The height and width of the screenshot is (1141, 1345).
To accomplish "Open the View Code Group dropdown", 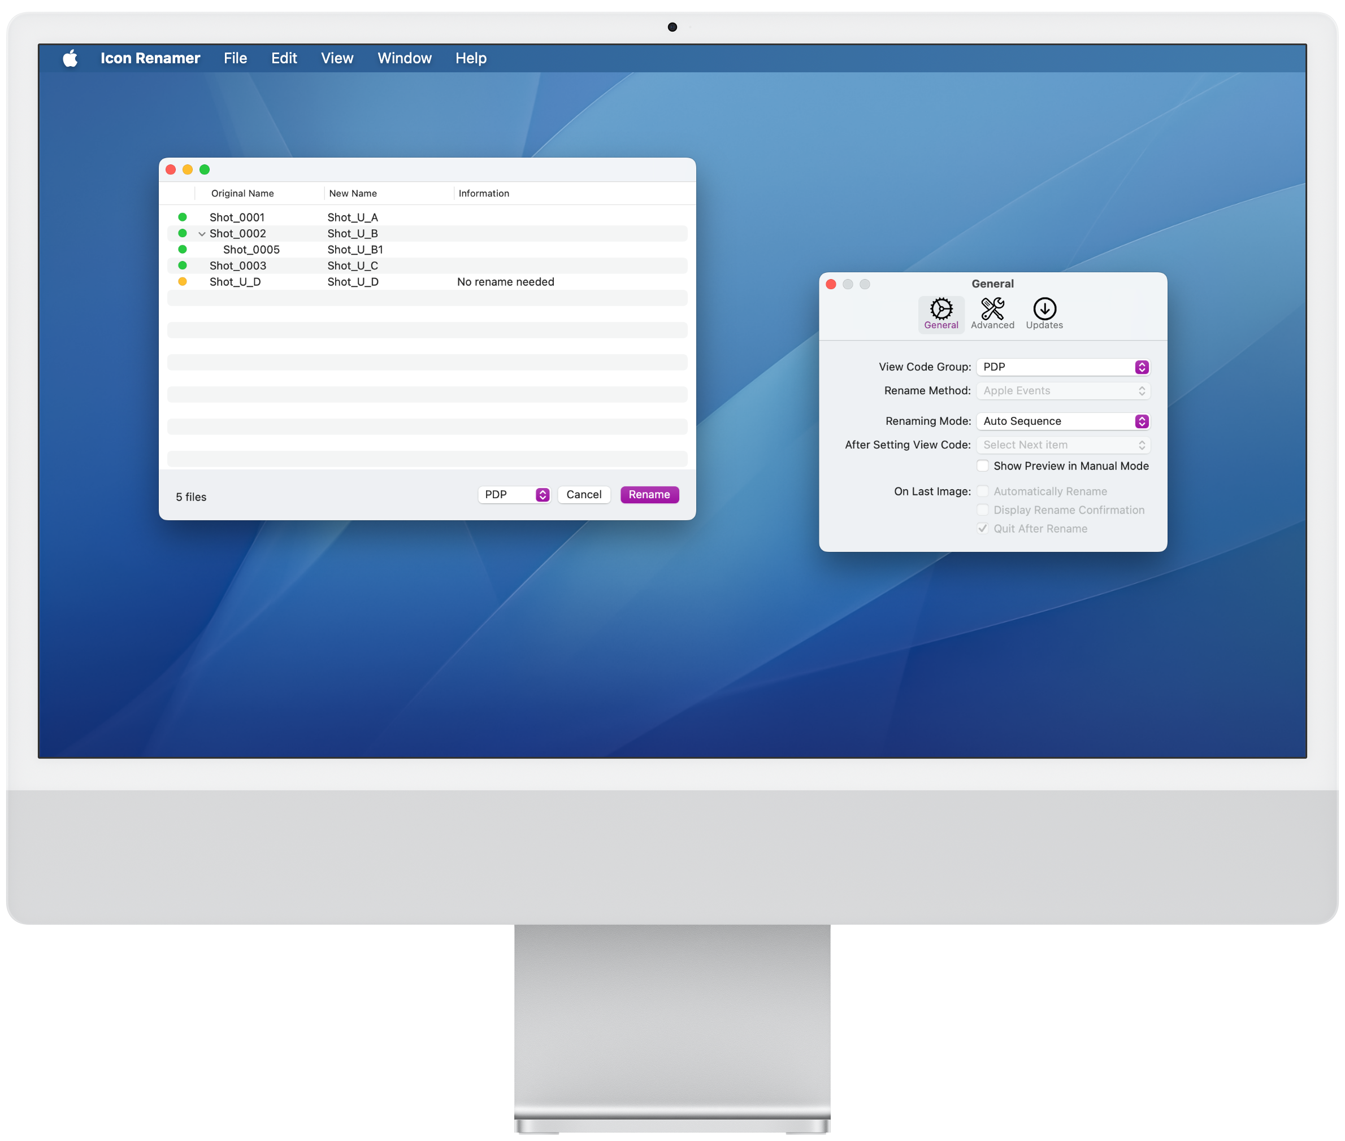I will click(1063, 367).
